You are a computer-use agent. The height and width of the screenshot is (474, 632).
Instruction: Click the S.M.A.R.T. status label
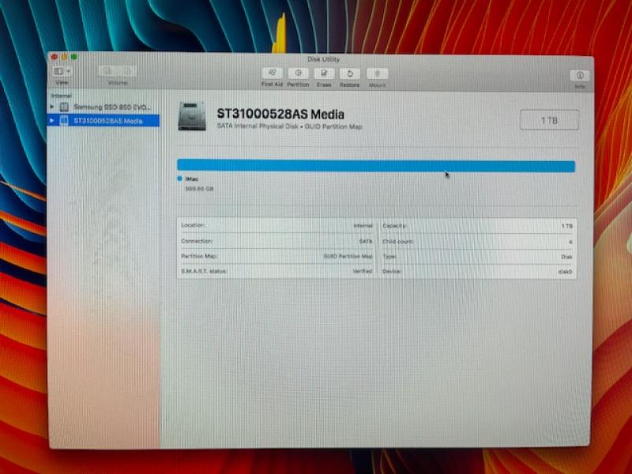click(204, 271)
